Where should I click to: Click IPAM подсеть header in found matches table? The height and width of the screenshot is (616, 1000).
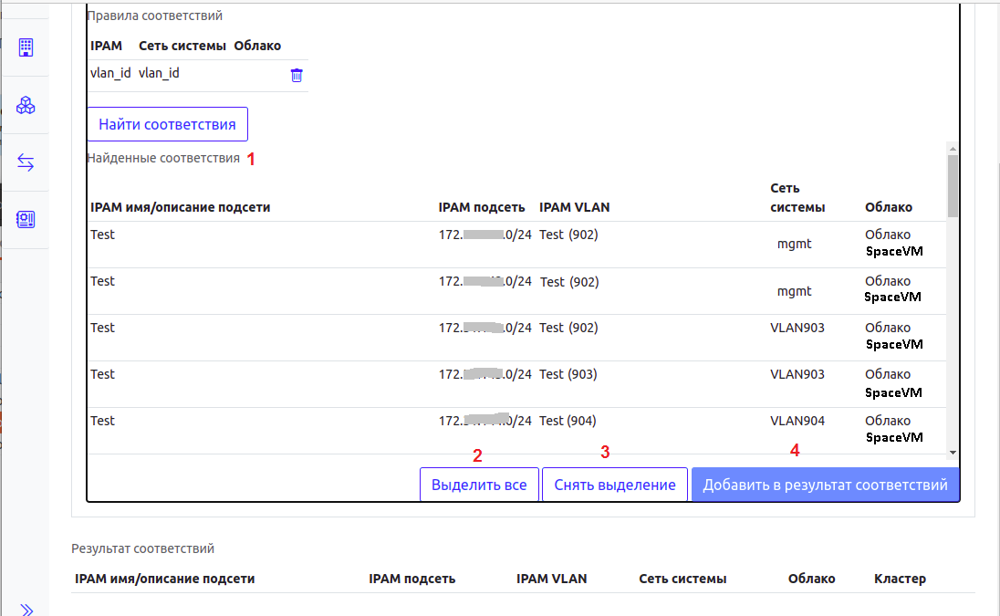[x=481, y=207]
